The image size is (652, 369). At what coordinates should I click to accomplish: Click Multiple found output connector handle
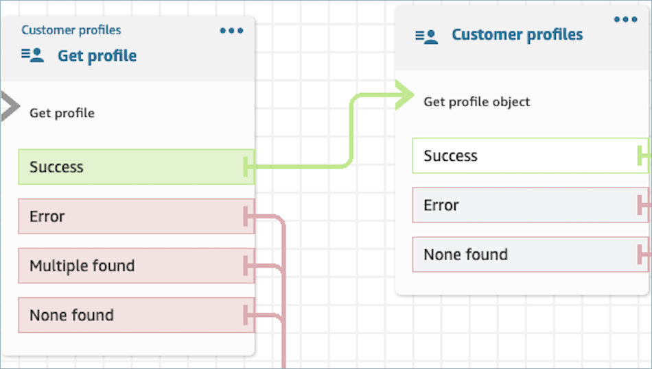(247, 266)
